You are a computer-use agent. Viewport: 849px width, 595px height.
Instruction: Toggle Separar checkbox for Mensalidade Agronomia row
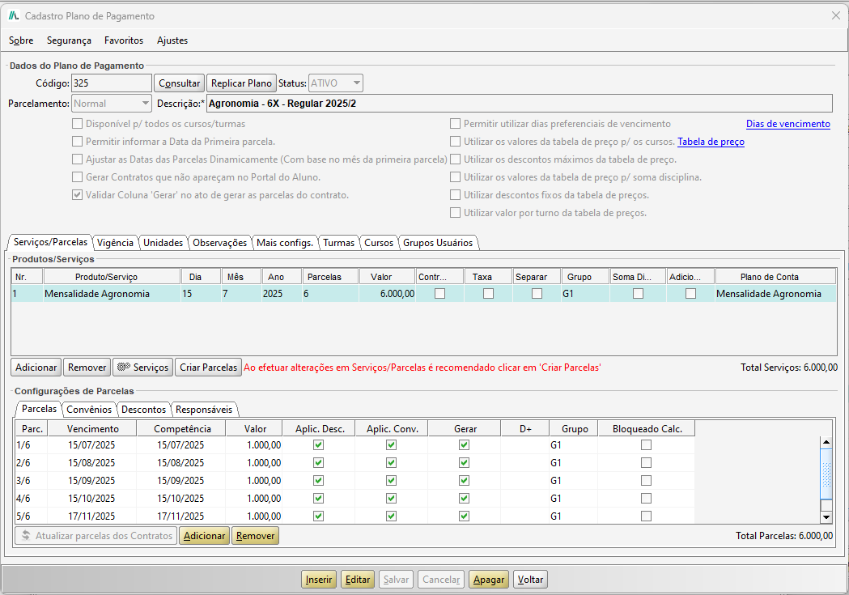click(537, 293)
